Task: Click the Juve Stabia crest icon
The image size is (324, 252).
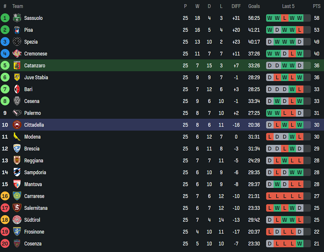Action: coord(17,77)
